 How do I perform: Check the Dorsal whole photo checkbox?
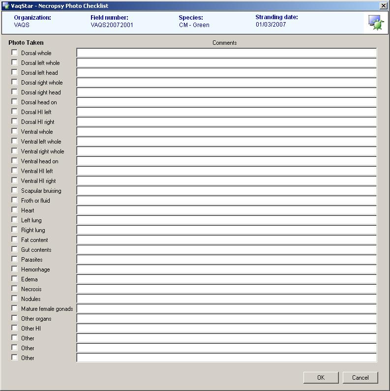pos(15,53)
